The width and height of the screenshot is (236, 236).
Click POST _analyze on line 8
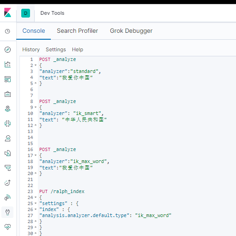coord(58,102)
